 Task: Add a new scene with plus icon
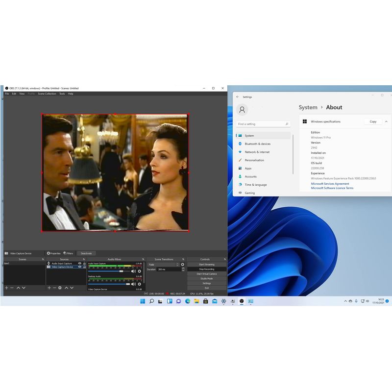pos(6,288)
